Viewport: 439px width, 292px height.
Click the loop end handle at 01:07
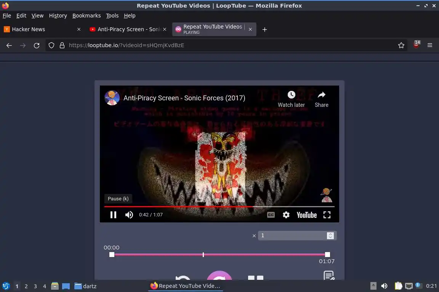(x=327, y=255)
